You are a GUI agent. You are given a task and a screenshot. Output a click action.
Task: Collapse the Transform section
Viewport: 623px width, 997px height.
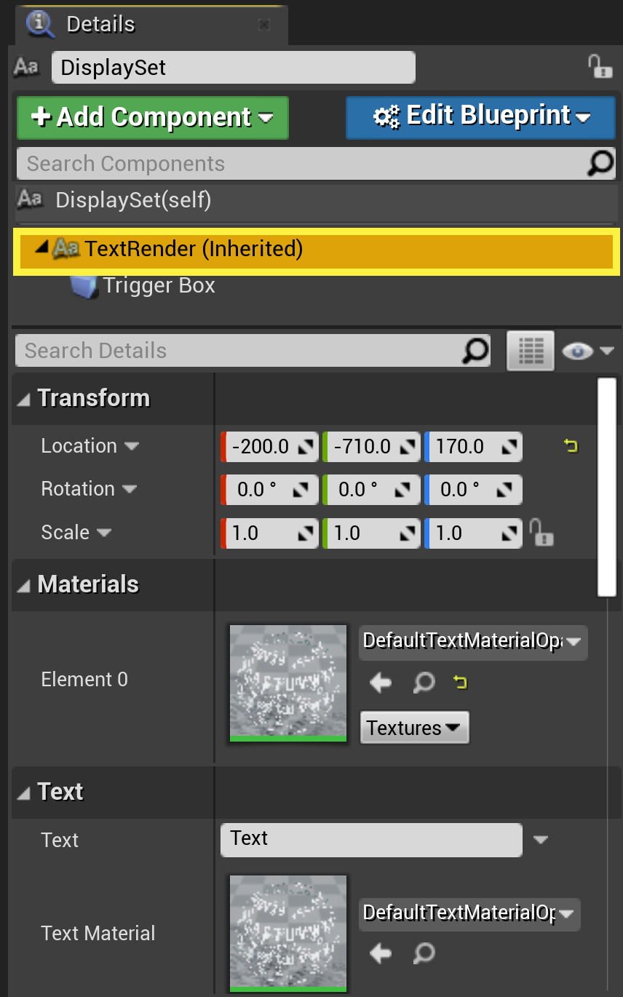[23, 398]
